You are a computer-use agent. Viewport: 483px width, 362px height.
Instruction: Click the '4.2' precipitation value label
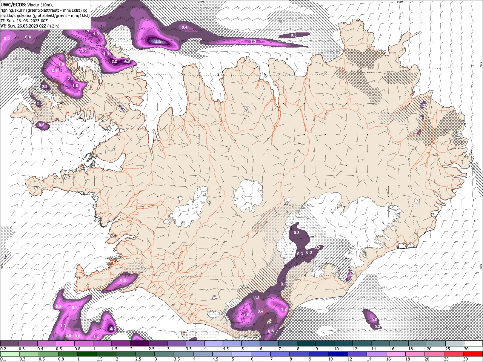(112, 329)
